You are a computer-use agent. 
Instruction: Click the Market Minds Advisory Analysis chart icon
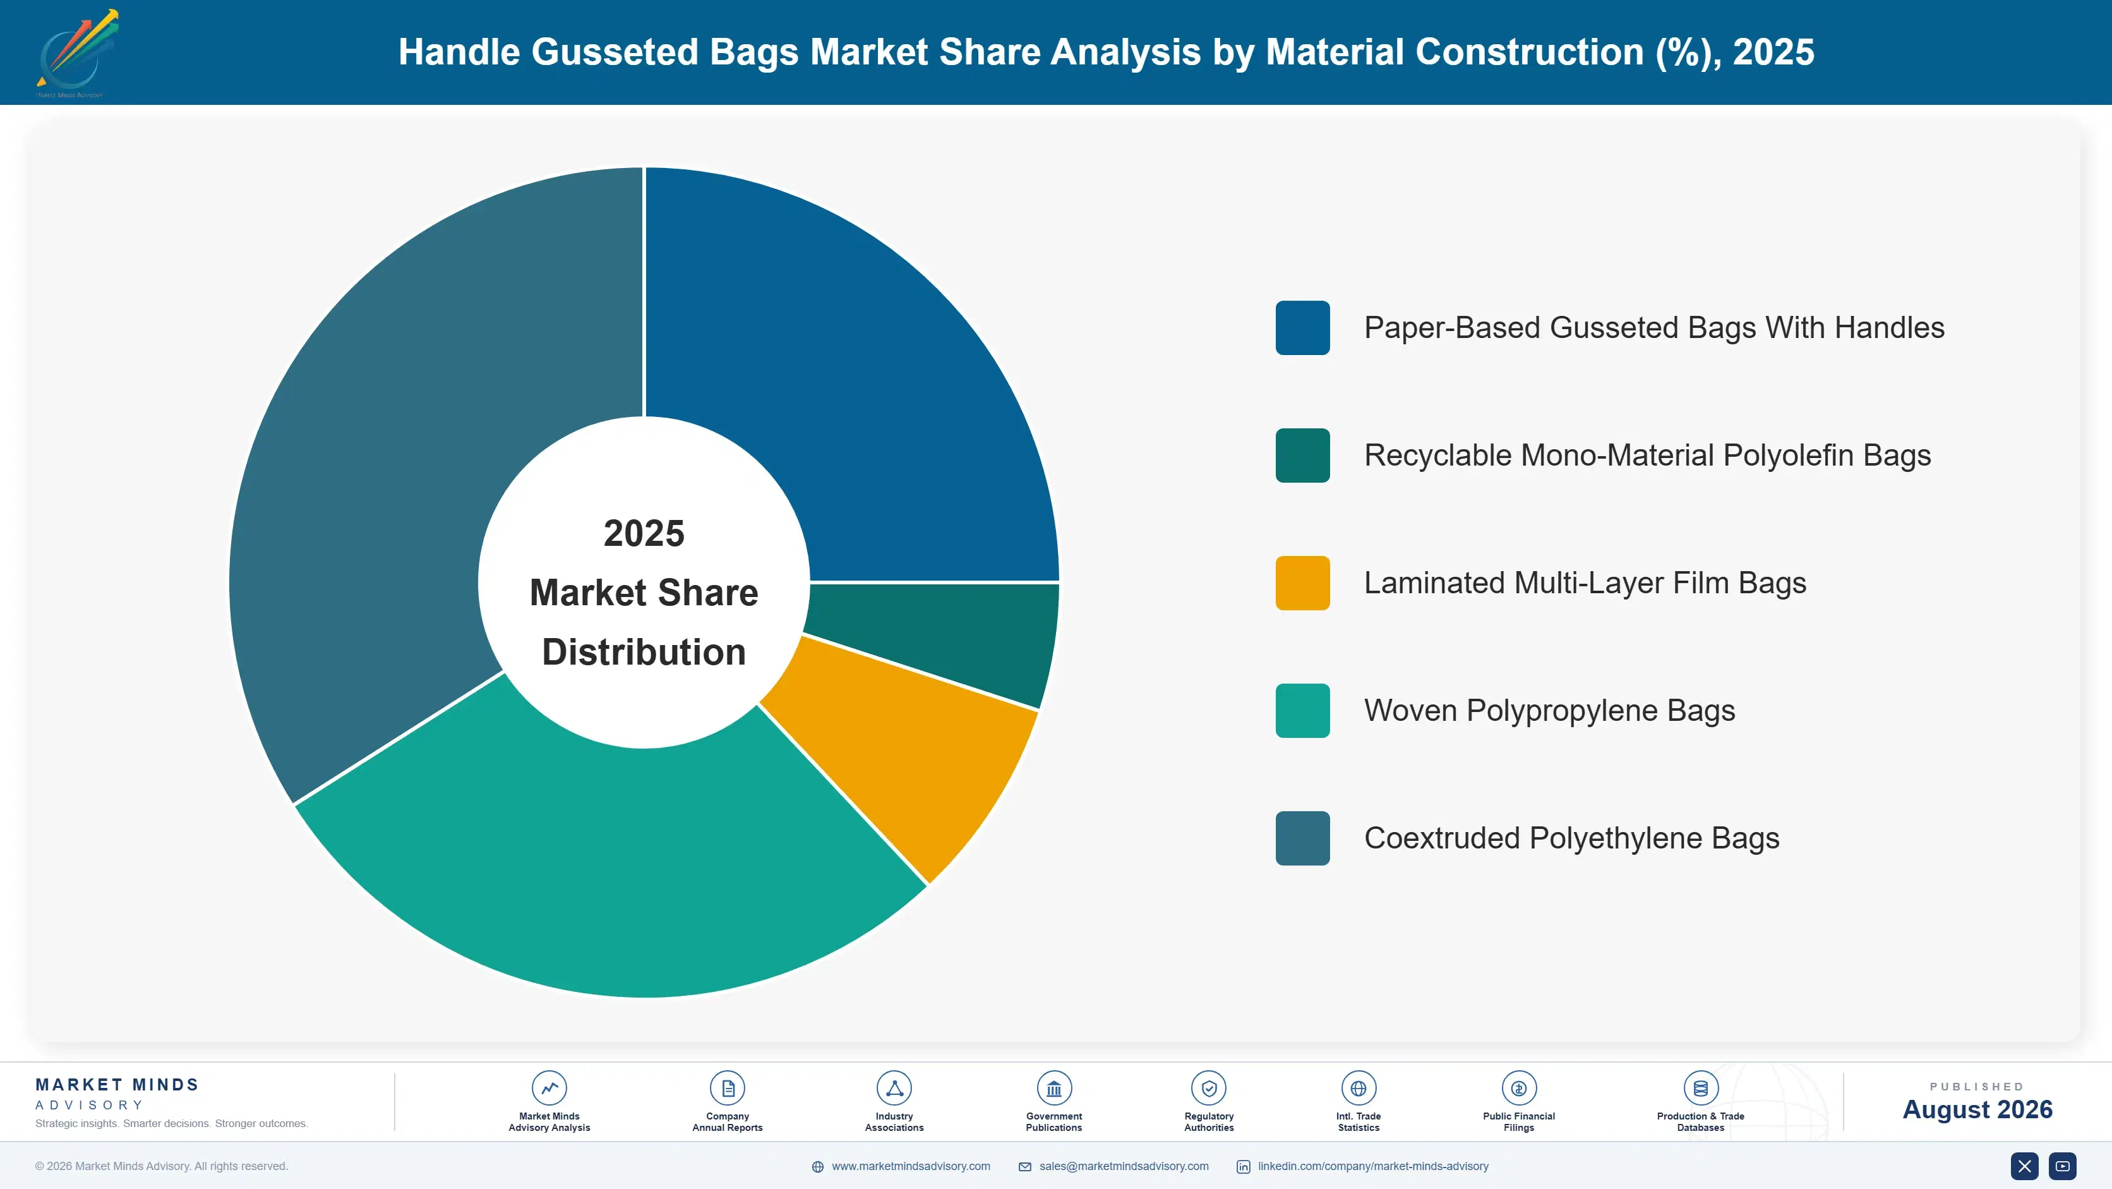click(548, 1088)
